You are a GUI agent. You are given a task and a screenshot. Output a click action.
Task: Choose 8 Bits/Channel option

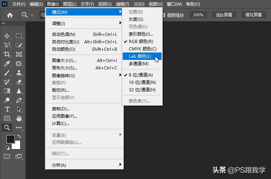click(x=142, y=75)
